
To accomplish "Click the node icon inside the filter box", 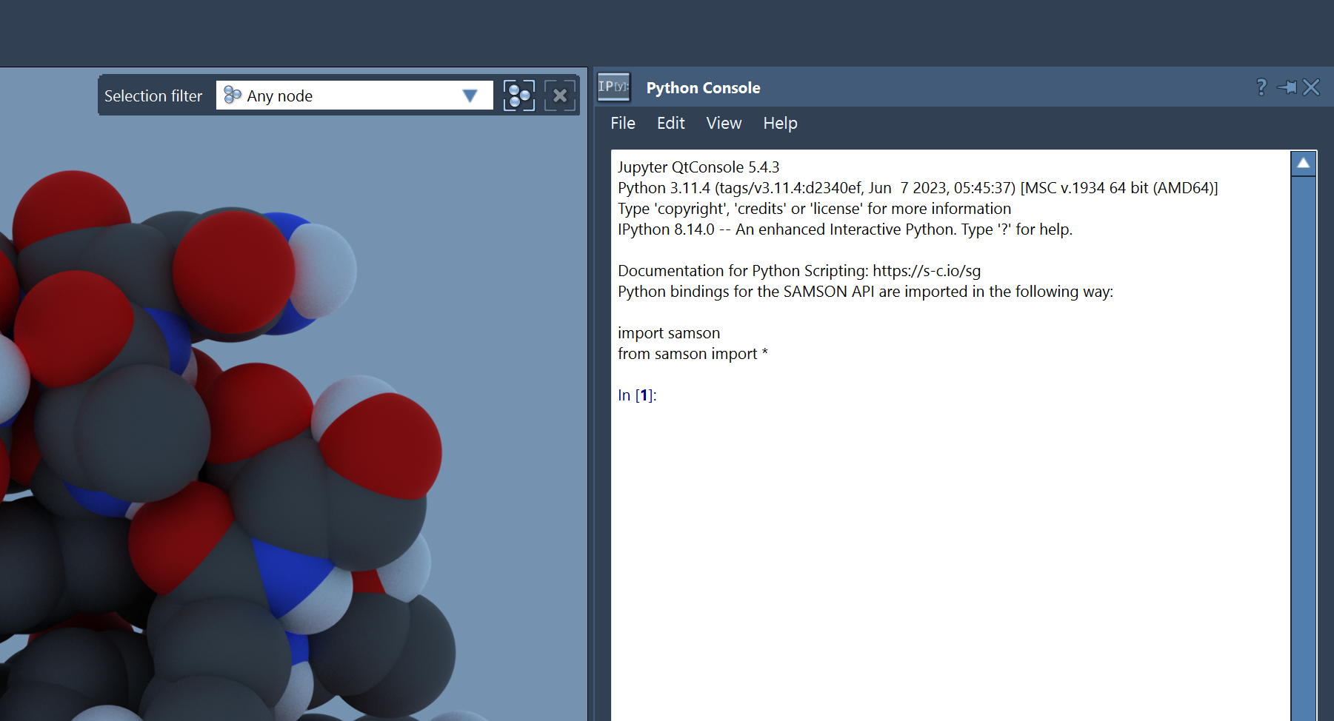I will pos(233,95).
